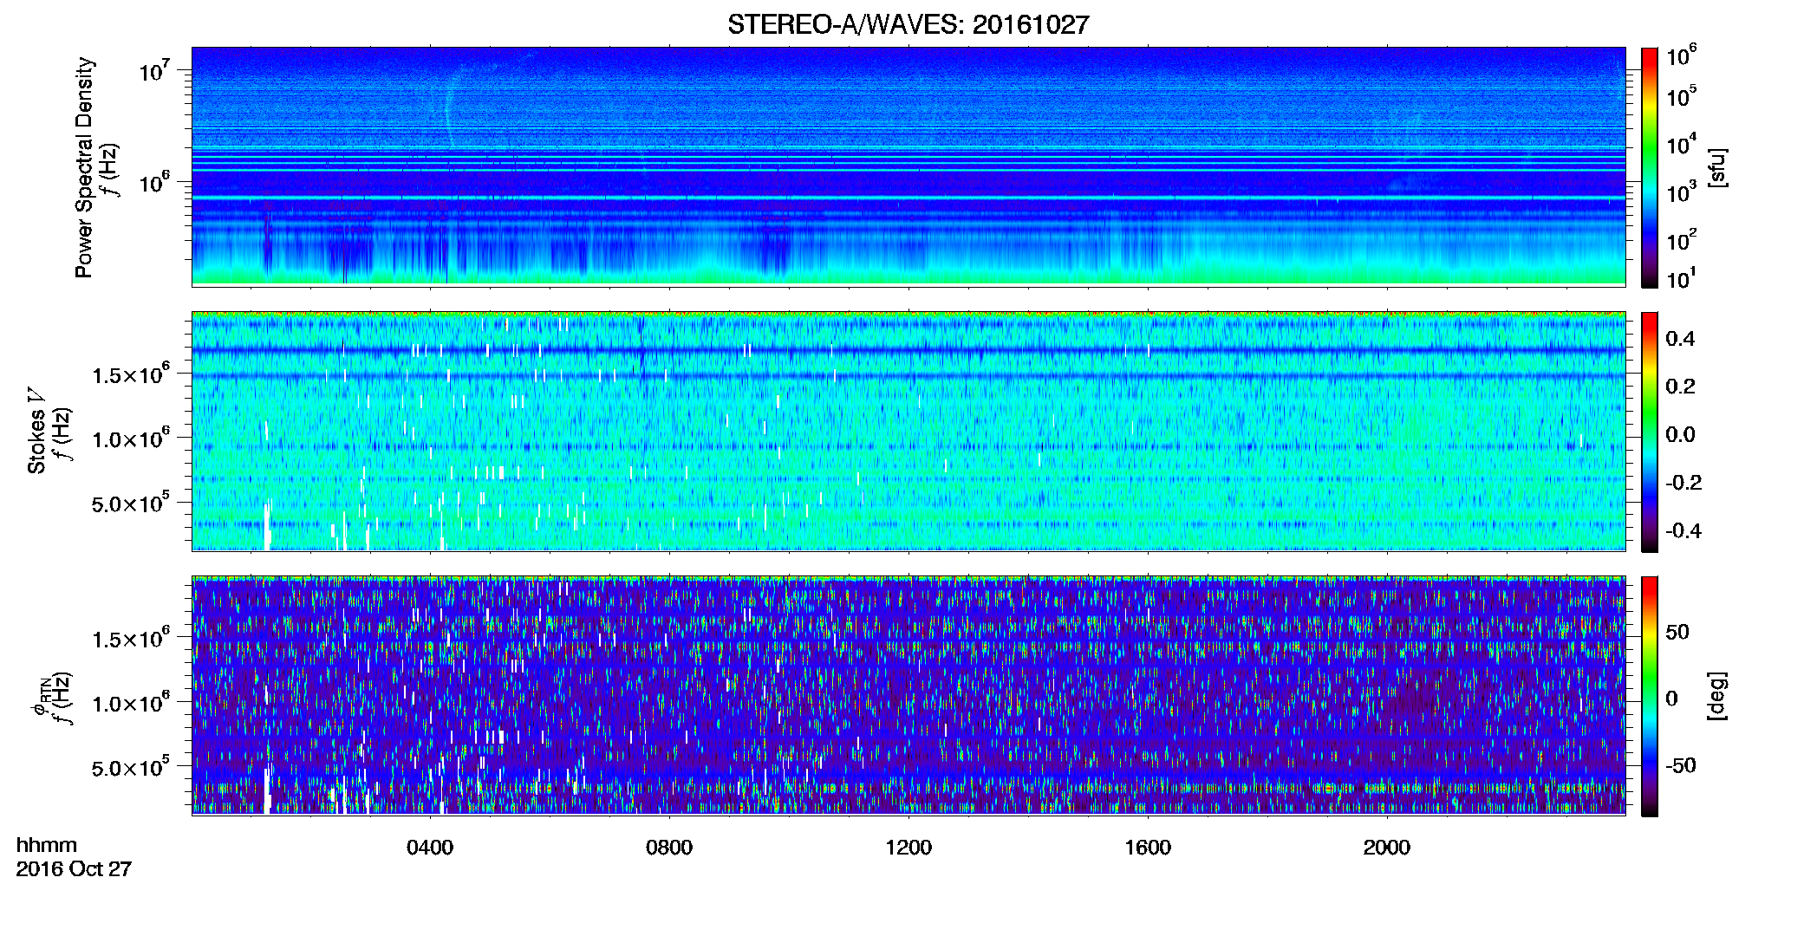Click the 1.0×10^6 tick on φRTN panel

click(x=130, y=703)
